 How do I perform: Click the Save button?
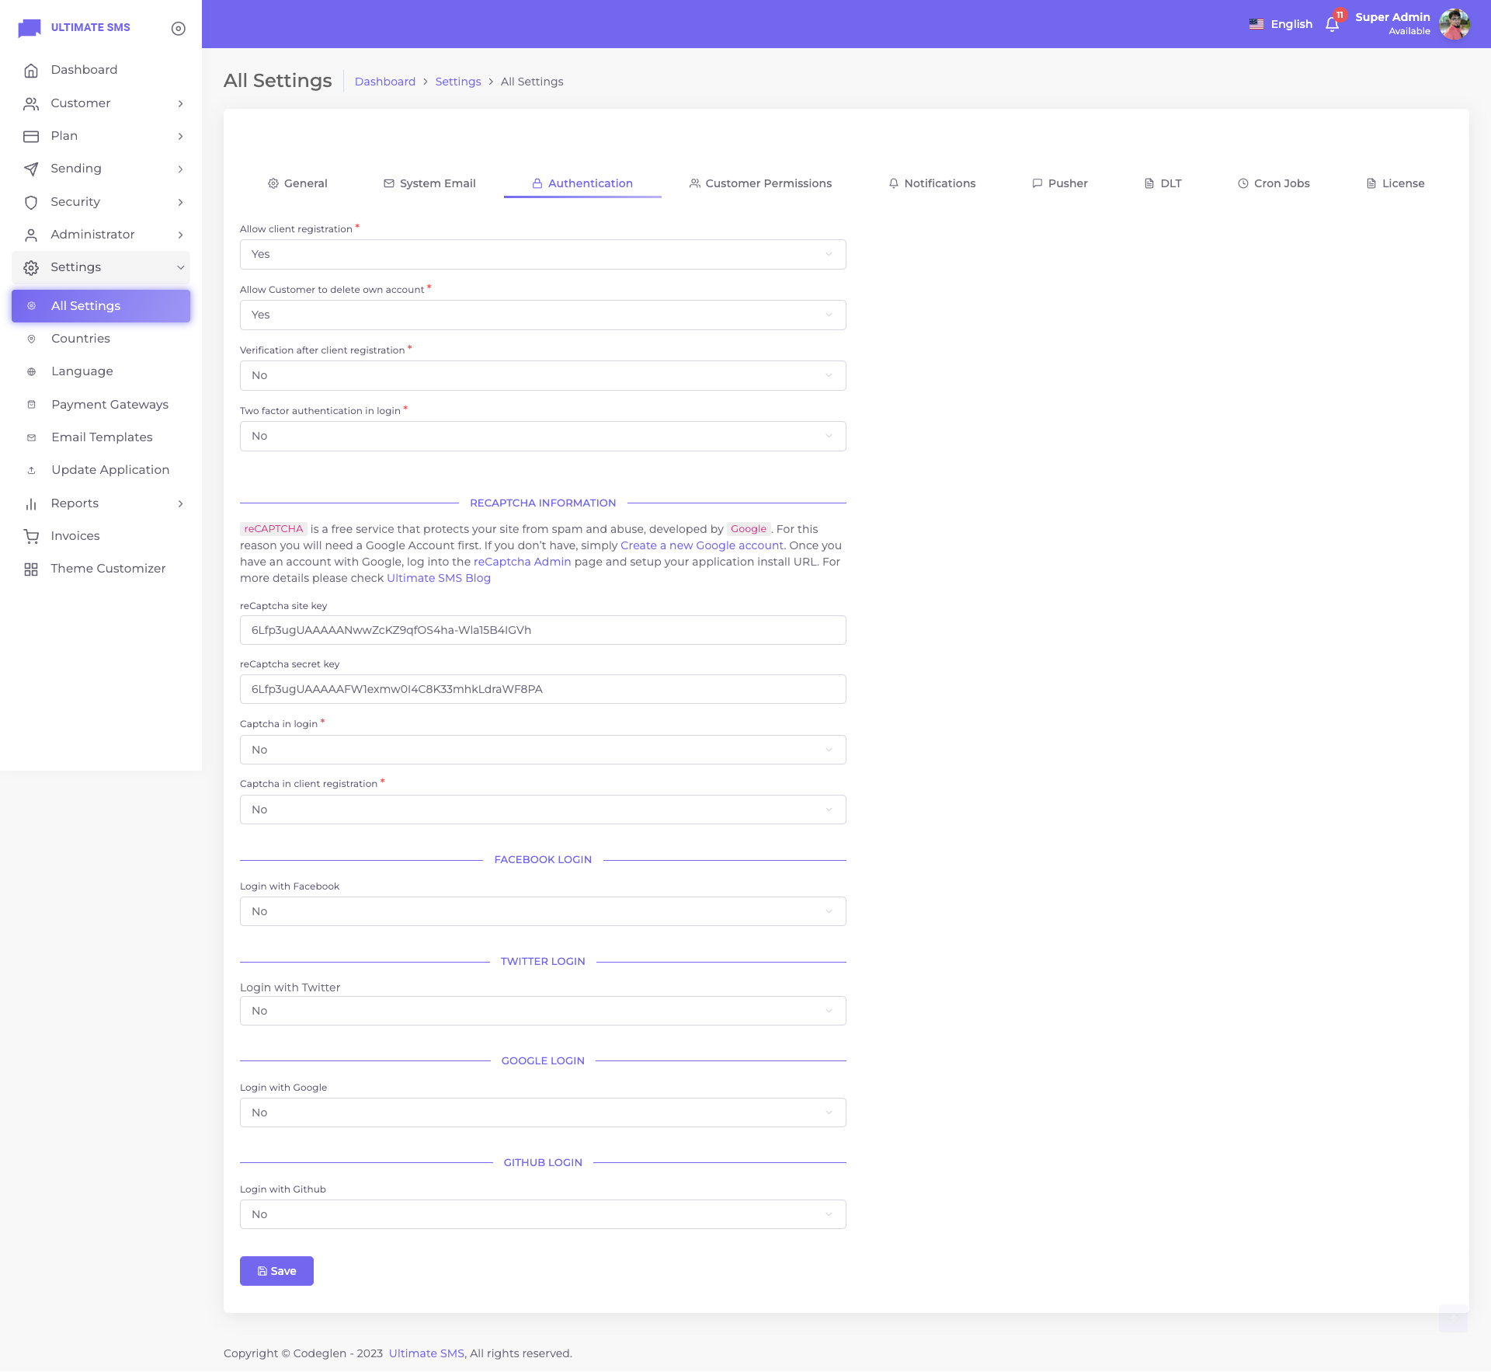point(276,1272)
